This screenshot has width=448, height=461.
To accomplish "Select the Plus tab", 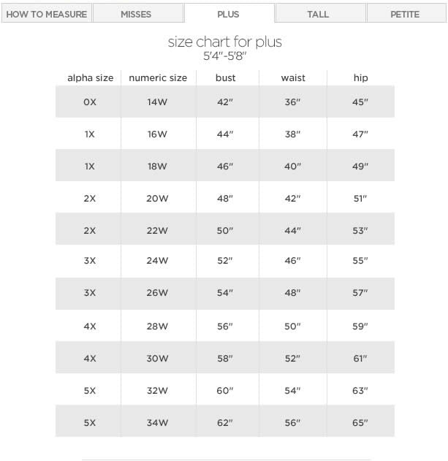I will point(228,14).
